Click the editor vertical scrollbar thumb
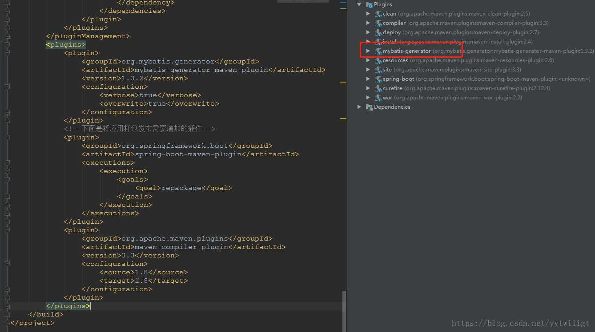Screen dimensions: 595x332 pos(344,311)
